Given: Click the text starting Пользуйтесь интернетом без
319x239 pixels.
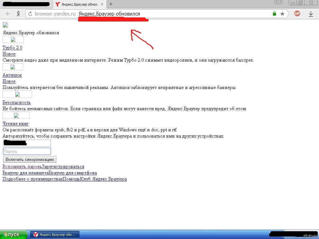Looking at the screenshot, I should pos(119,87).
